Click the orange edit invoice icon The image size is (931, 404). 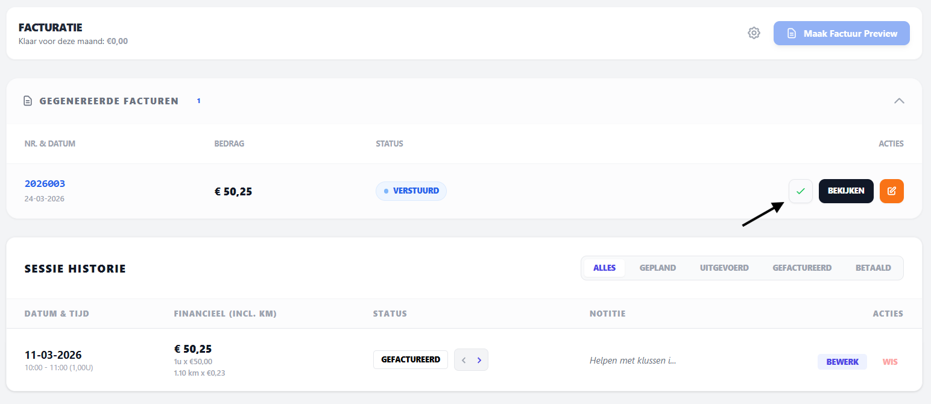[x=891, y=191]
